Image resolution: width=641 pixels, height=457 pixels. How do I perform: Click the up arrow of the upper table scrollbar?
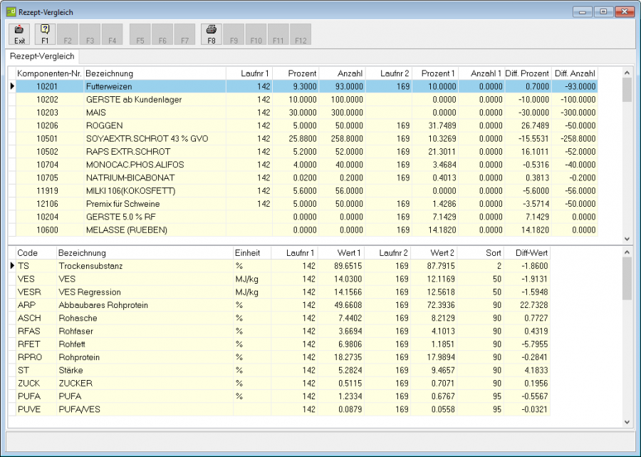tap(627, 73)
